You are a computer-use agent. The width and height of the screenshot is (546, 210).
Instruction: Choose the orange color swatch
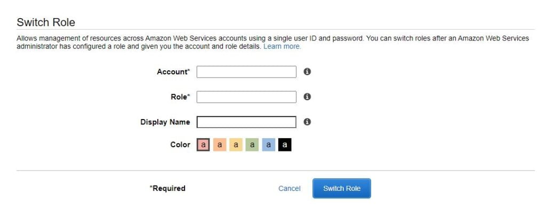(220, 145)
